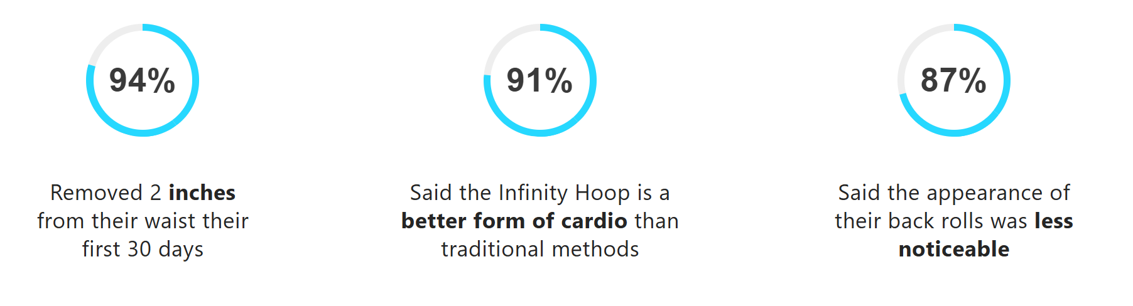Click the bold word "inches"
The image size is (1133, 306).
pyautogui.click(x=202, y=193)
